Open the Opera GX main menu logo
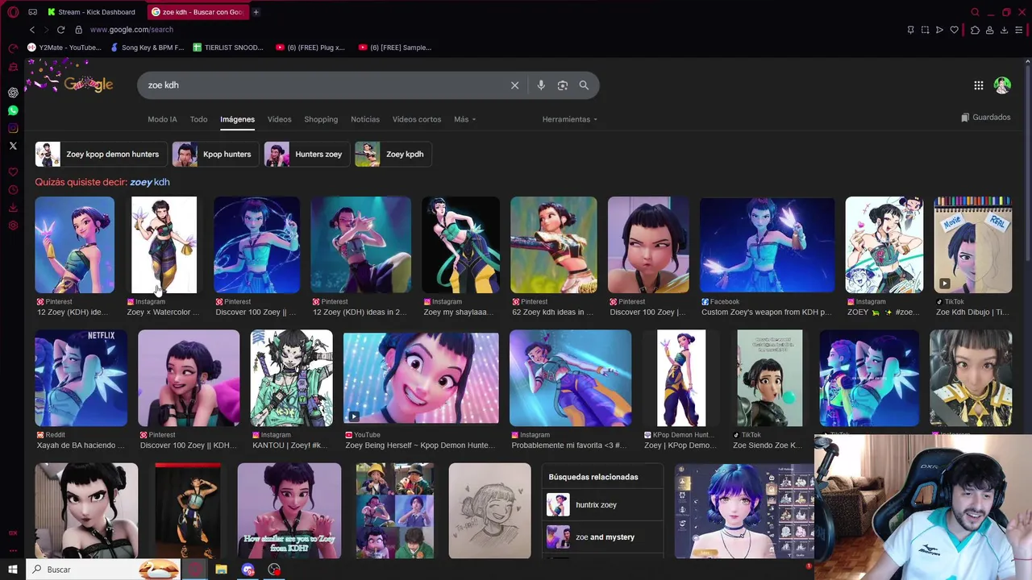This screenshot has width=1032, height=580. tap(13, 12)
